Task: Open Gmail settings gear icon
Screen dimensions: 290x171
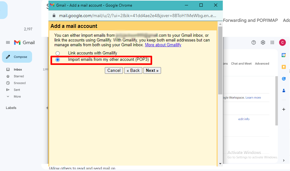Action: pyautogui.click(x=263, y=42)
